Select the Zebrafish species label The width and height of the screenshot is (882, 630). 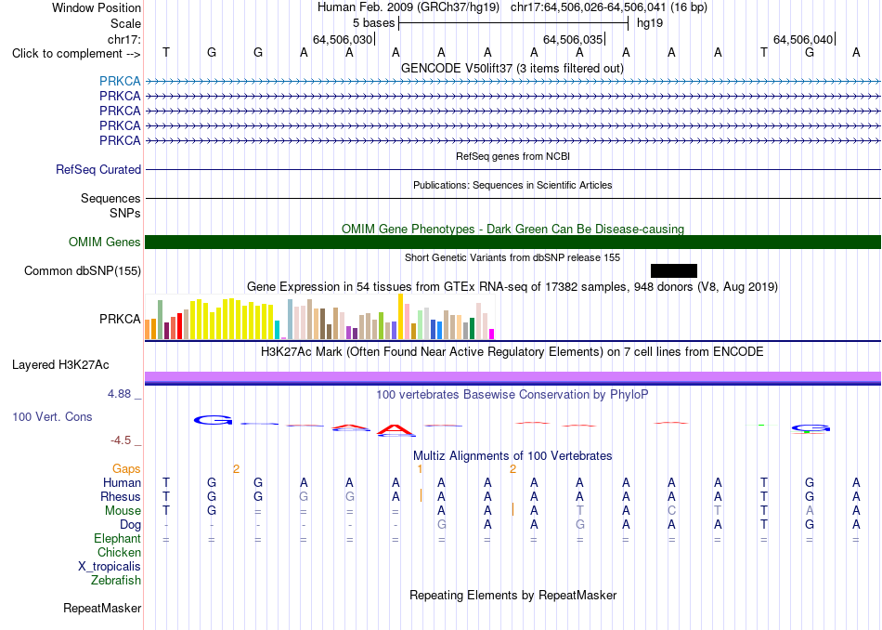tap(116, 580)
